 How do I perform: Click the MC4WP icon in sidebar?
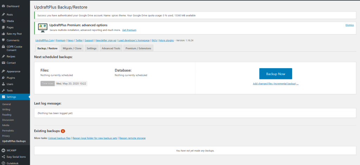[3, 150]
